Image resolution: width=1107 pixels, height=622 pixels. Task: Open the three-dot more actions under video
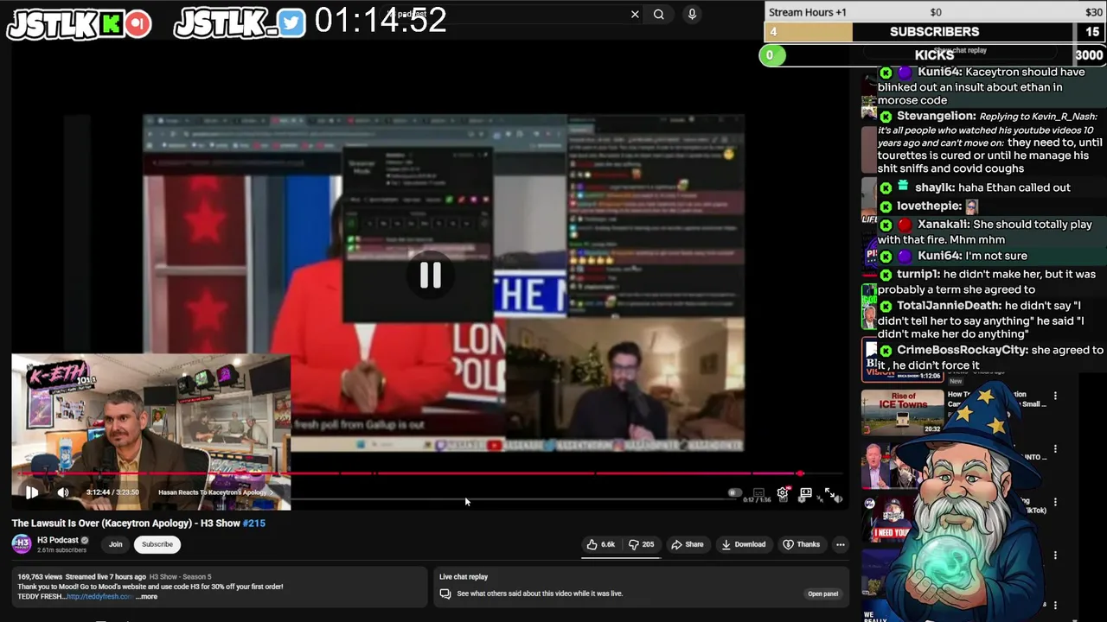point(841,544)
